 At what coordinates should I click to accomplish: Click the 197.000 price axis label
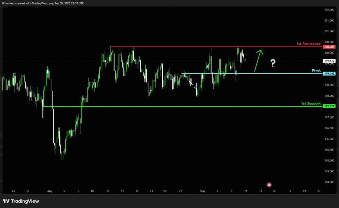coord(329,117)
